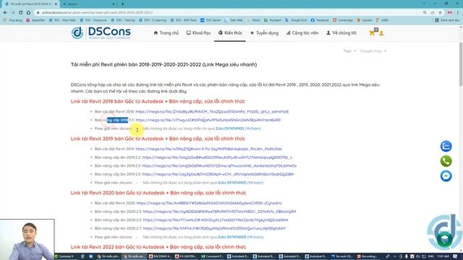
Task: Open the Cộng tác viên menu
Action: [x=302, y=33]
